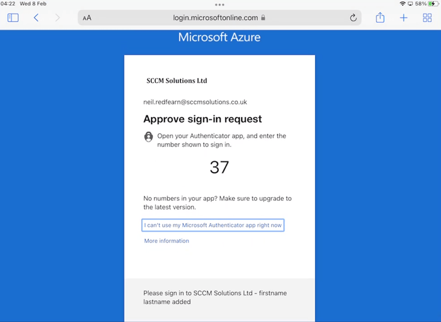Tap the padlock icon beside the URL
The width and height of the screenshot is (441, 322).
tap(263, 18)
